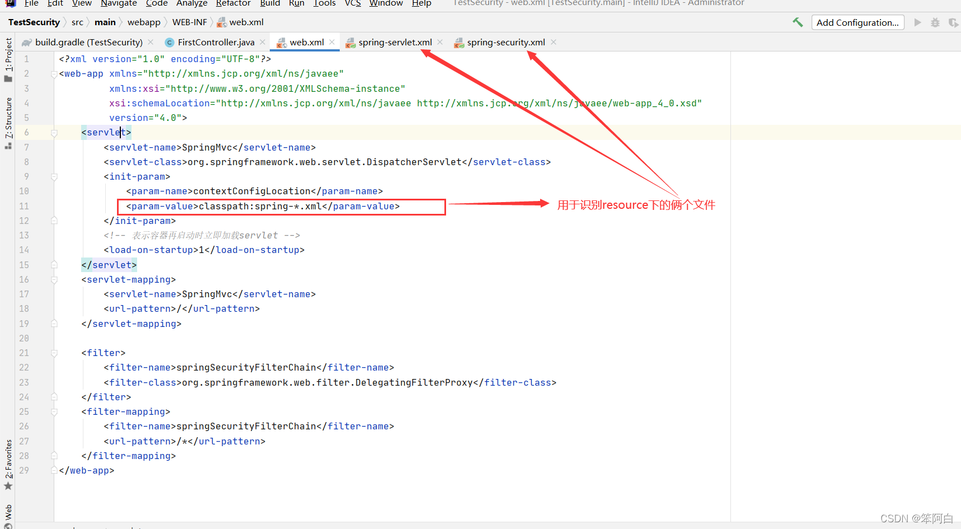
Task: Close the spring-security.xml tab
Action: pos(554,42)
